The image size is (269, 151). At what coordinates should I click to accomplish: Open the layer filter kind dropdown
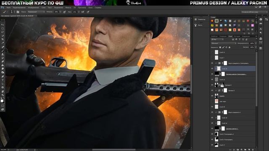[x=217, y=39]
